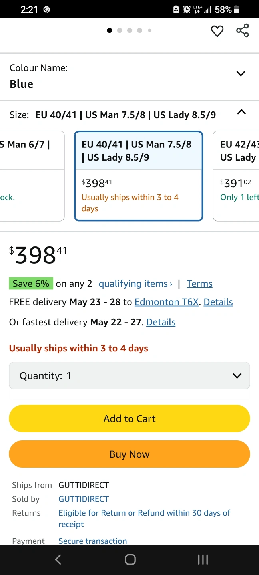Open GUTTIDIRECT seller link
The image size is (259, 575).
click(x=84, y=499)
